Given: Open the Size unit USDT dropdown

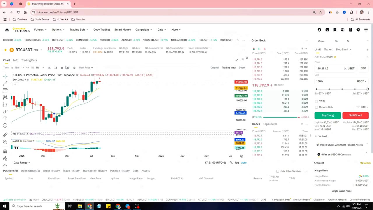Looking at the screenshot, I should coord(362,81).
